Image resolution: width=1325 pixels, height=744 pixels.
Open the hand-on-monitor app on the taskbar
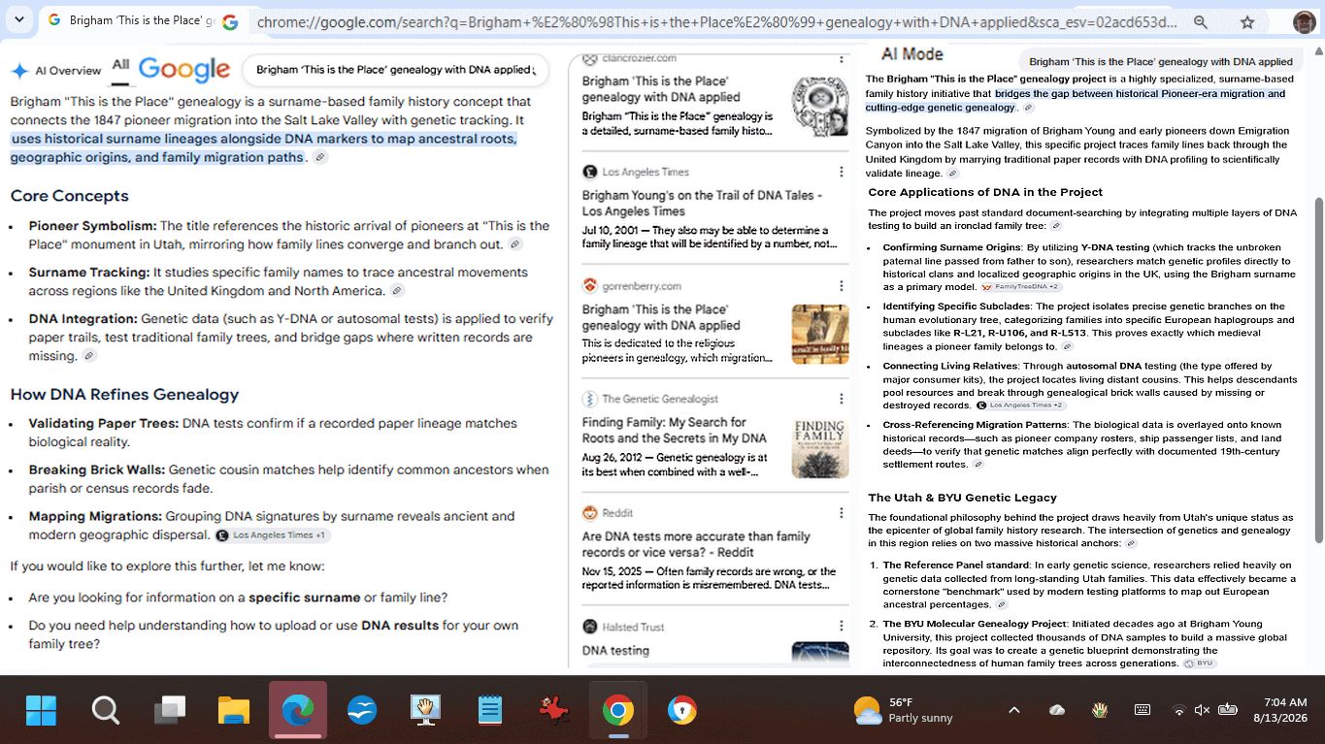(426, 711)
